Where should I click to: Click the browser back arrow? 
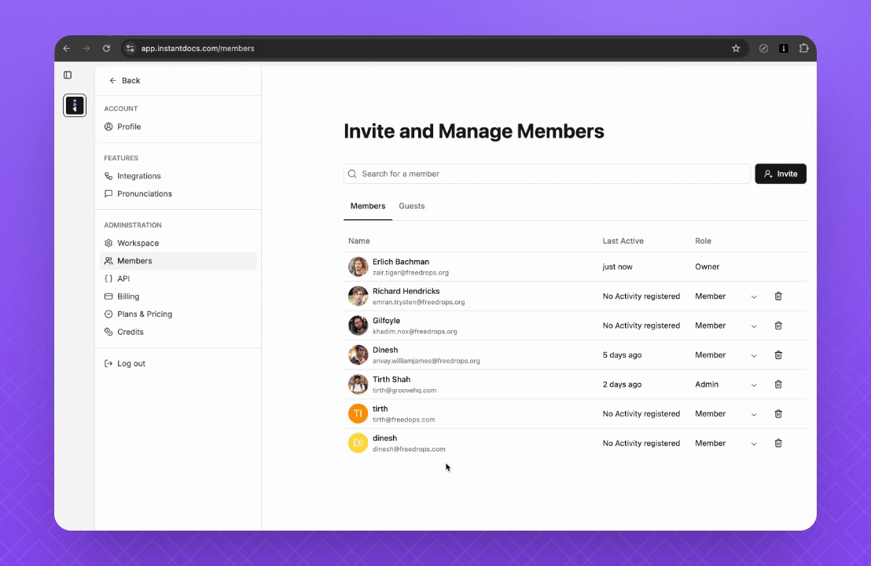click(x=67, y=48)
